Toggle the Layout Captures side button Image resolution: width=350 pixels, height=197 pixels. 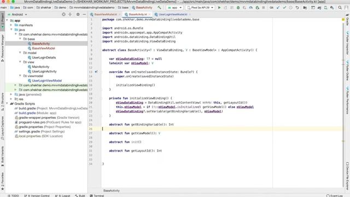click(2, 128)
